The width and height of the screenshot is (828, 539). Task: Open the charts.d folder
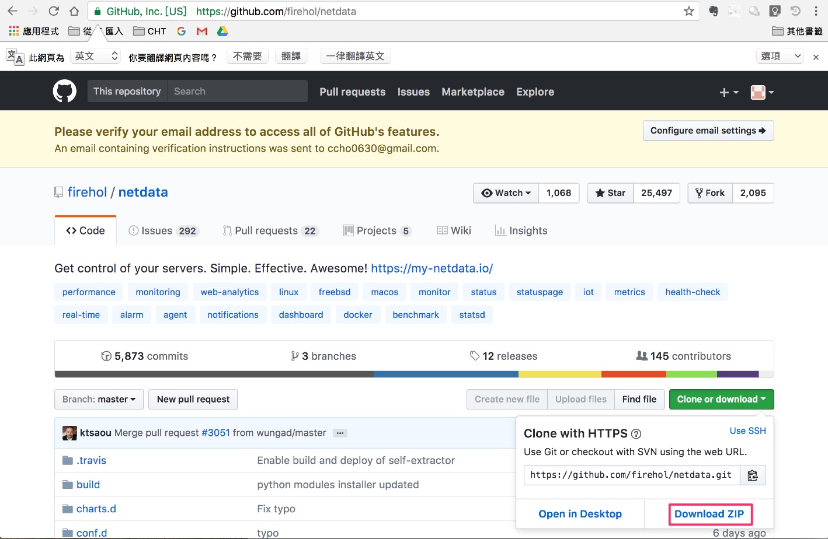click(x=96, y=509)
